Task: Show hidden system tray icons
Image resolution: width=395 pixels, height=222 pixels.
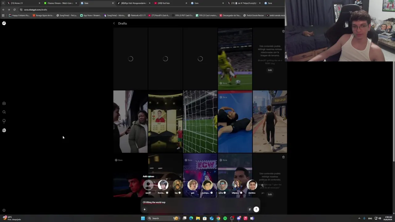Action: (x=359, y=218)
